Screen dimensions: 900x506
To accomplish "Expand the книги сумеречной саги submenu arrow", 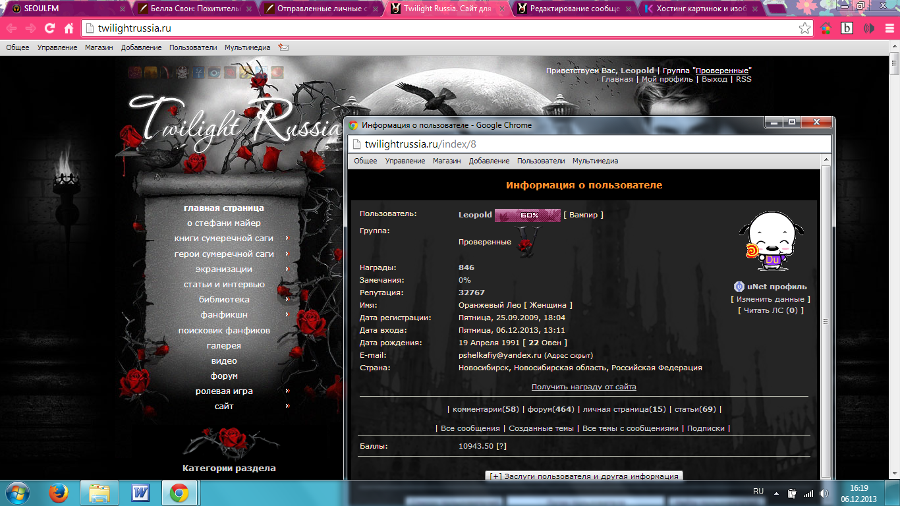I will [x=287, y=239].
